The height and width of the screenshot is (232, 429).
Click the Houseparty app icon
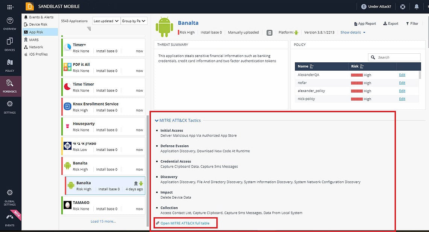tap(67, 126)
